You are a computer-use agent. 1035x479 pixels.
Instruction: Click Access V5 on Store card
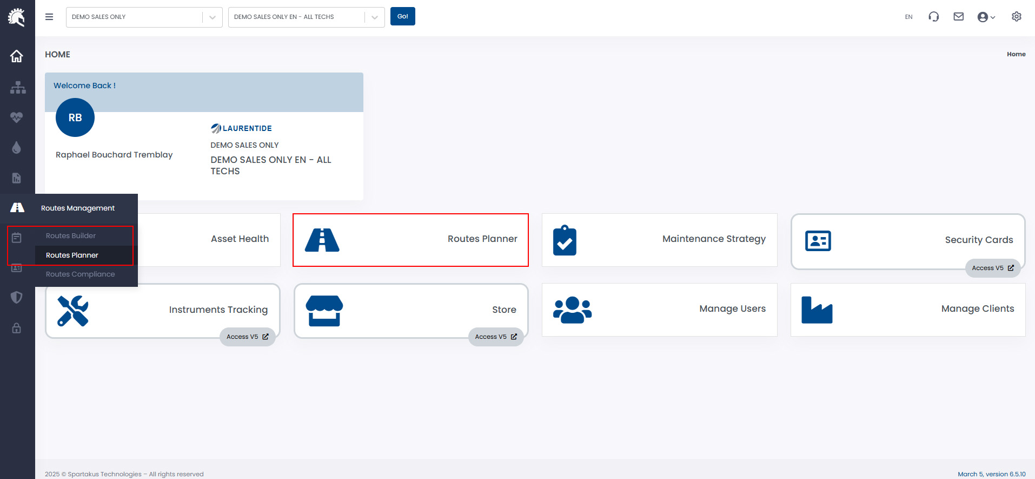496,337
